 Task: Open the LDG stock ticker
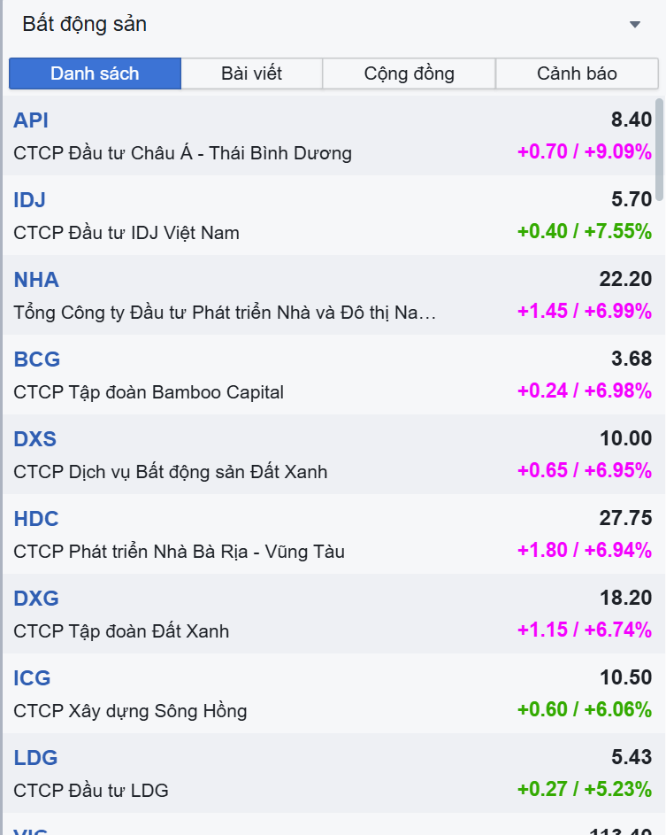(x=35, y=758)
